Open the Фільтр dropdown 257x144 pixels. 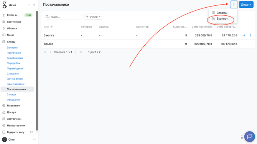tap(93, 17)
